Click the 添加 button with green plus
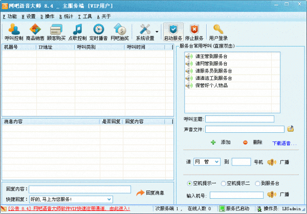Image resolution: width=307 pixels, height=214 pixels. pyautogui.click(x=221, y=142)
